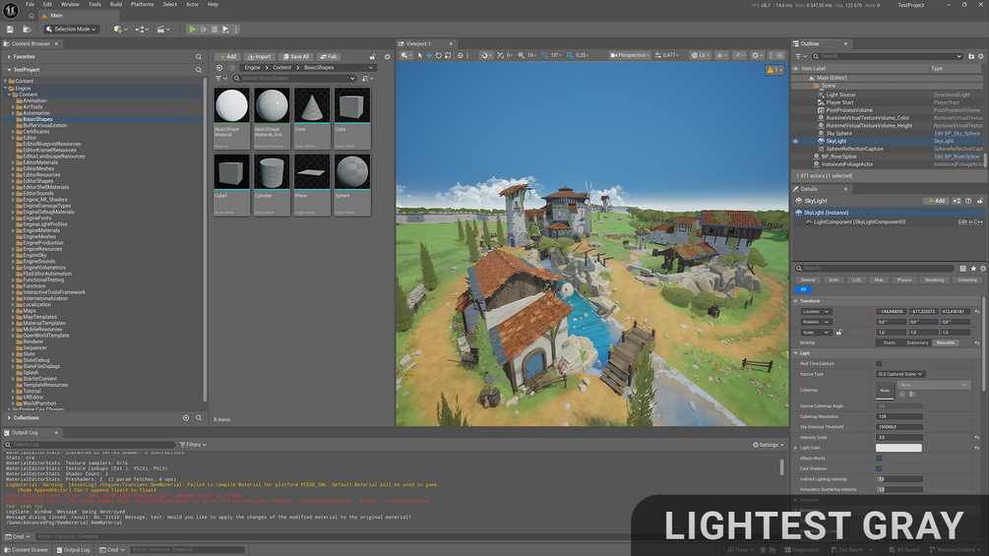Toggle the grid snap 10 icon
The height and width of the screenshot is (556, 989).
click(522, 55)
